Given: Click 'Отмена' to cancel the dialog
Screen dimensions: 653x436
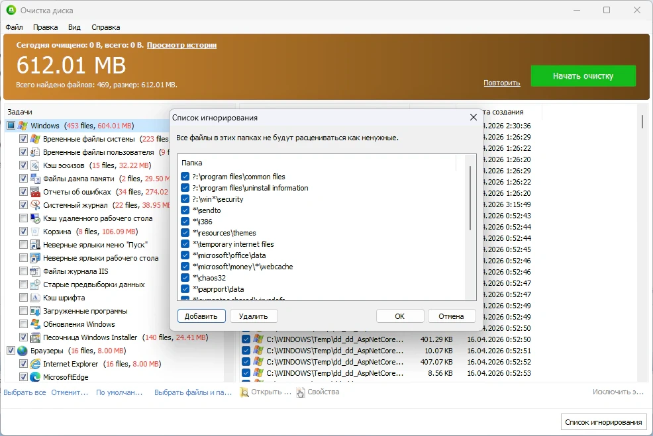Looking at the screenshot, I should click(x=451, y=316).
